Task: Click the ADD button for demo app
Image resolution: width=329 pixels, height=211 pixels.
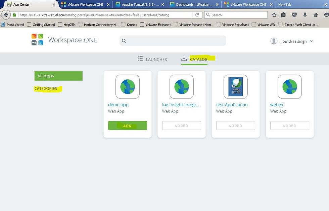Action: (128, 126)
